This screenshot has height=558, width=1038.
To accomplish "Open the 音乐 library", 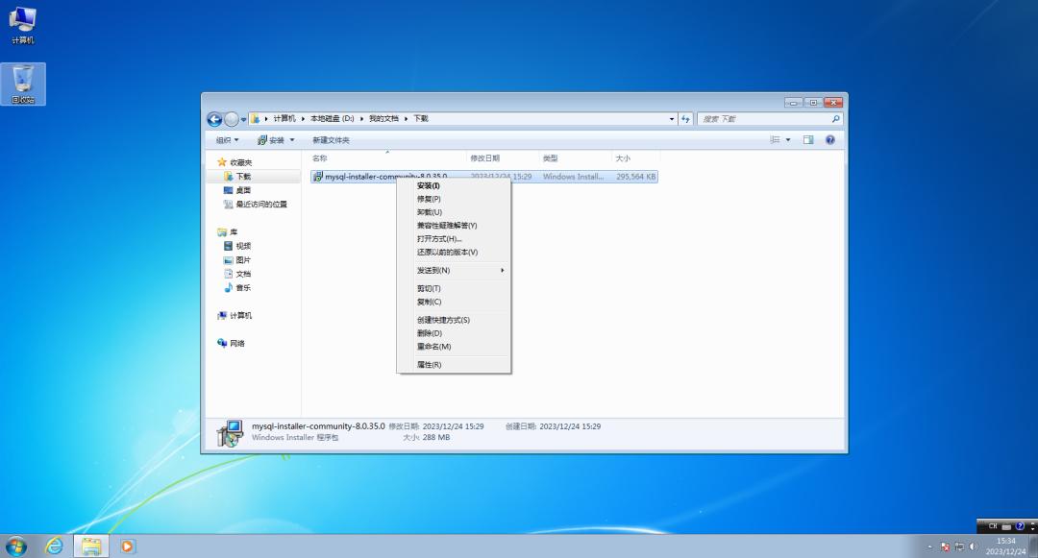I will (x=237, y=287).
